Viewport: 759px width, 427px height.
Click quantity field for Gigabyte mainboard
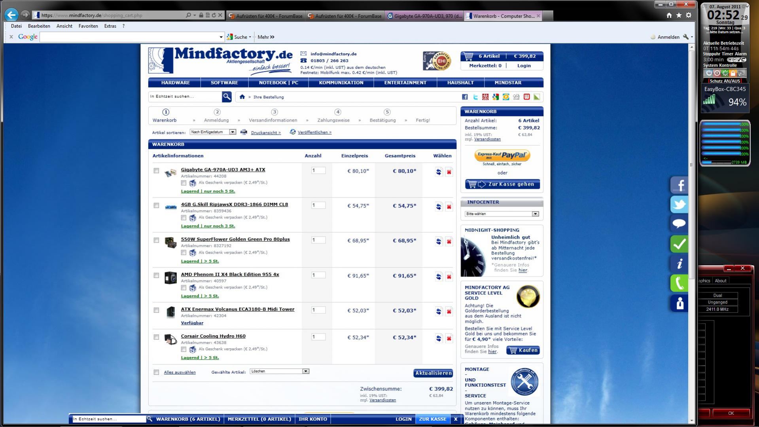(318, 171)
